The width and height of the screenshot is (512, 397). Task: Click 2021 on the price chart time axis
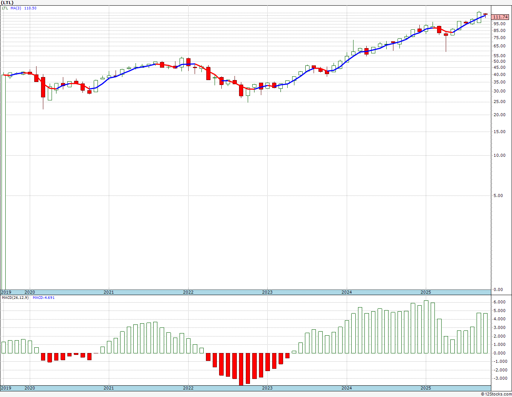[108, 292]
